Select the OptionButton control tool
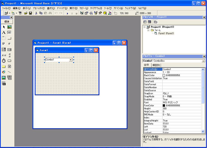207x148 pixels. click(9, 44)
